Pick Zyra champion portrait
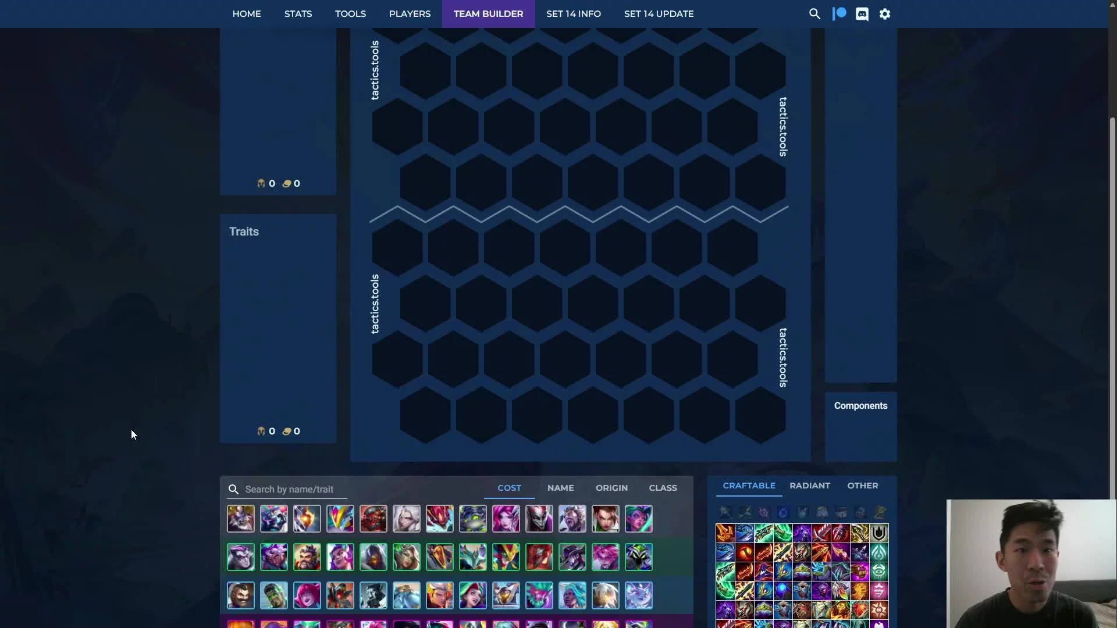The image size is (1117, 628). pos(638,519)
